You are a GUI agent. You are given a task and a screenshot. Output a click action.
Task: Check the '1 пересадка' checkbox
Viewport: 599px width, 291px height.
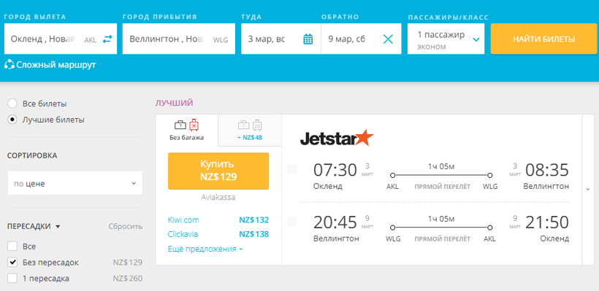tap(12, 279)
